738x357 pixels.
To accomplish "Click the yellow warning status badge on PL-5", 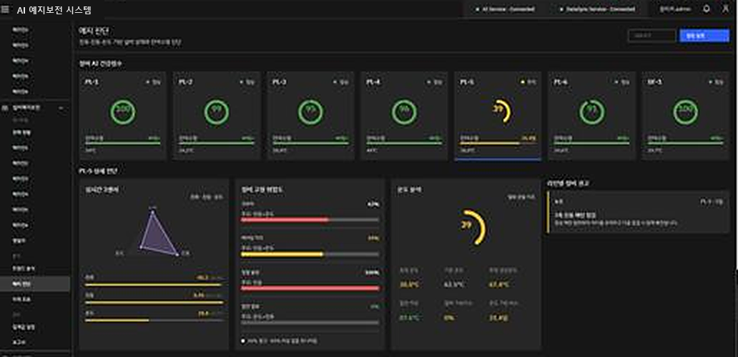I will pyautogui.click(x=528, y=81).
